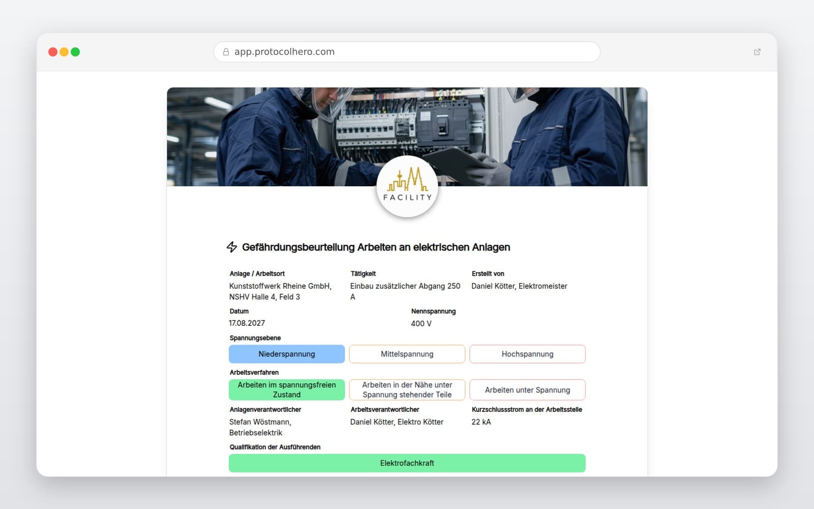Image resolution: width=814 pixels, height=509 pixels.
Task: Click Stefan Wöstmann, Betriebselektrik text
Action: coord(260,428)
